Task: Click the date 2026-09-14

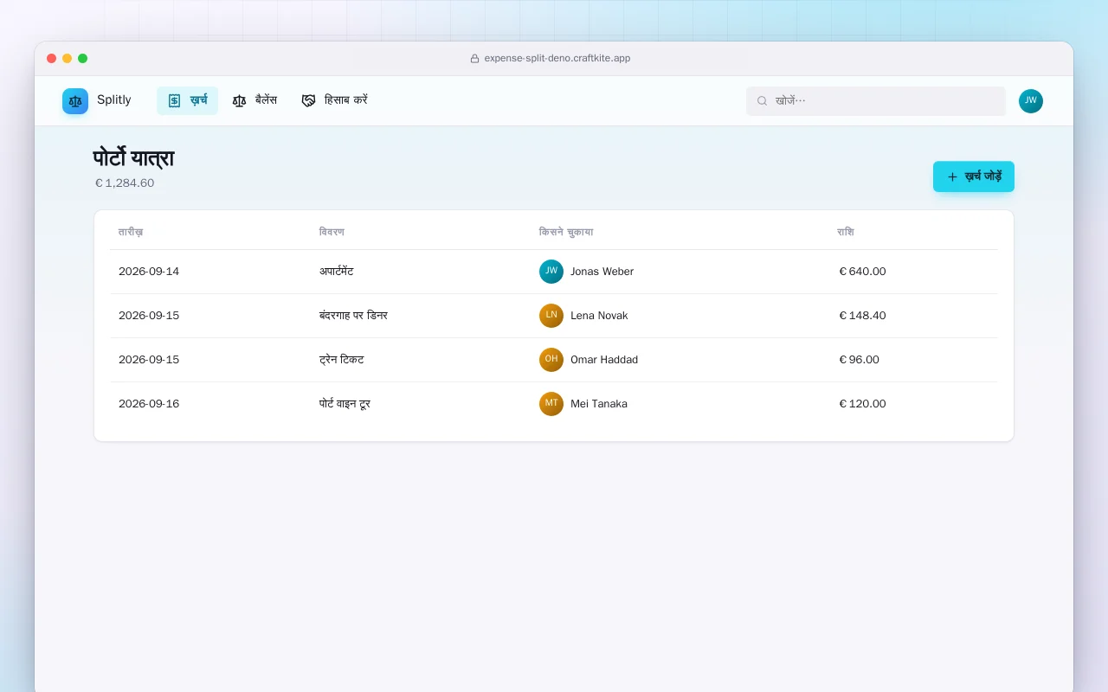Action: (x=149, y=272)
